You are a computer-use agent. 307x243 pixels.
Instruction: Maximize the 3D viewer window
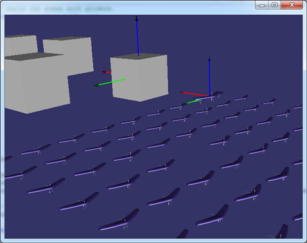[x=274, y=5]
